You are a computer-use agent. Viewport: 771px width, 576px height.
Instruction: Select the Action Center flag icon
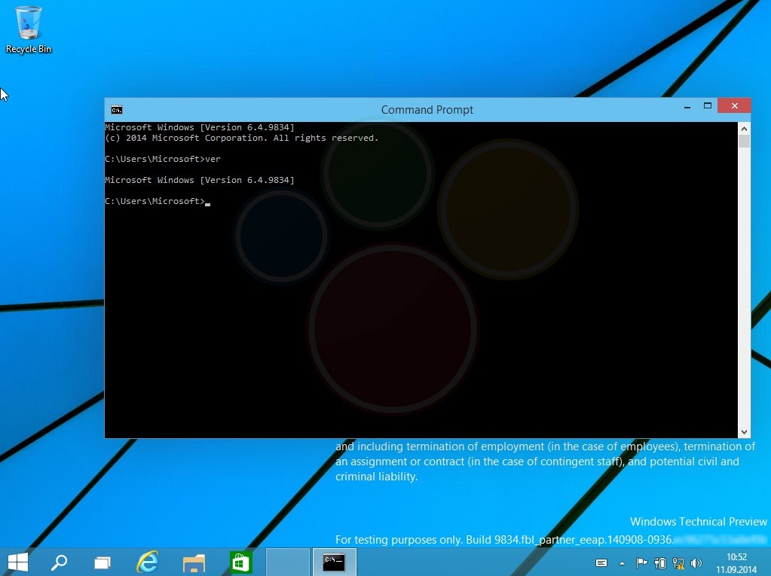click(641, 562)
